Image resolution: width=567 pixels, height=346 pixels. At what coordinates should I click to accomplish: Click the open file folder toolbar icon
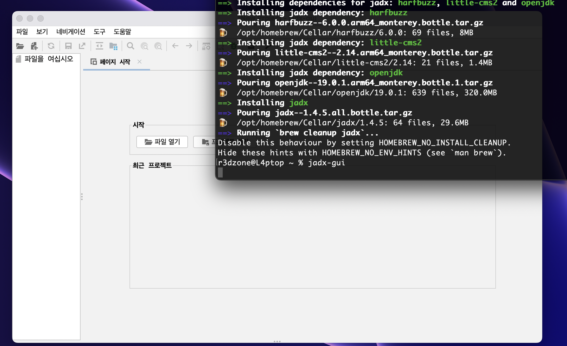[x=20, y=46]
